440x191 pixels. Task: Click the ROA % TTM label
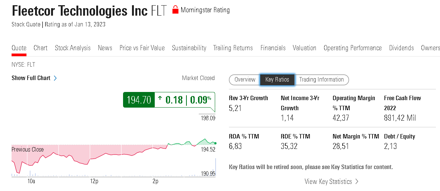[244, 137]
